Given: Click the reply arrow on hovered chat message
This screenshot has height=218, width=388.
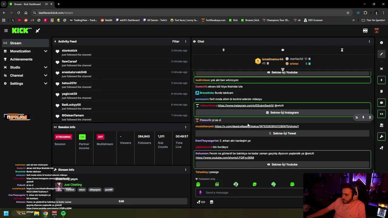Looking at the screenshot, I should click(356, 117).
